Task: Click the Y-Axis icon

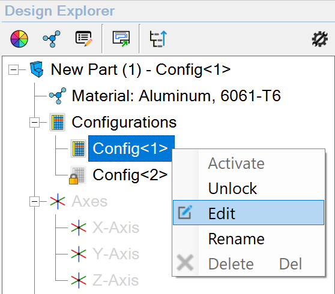Action: click(x=79, y=254)
